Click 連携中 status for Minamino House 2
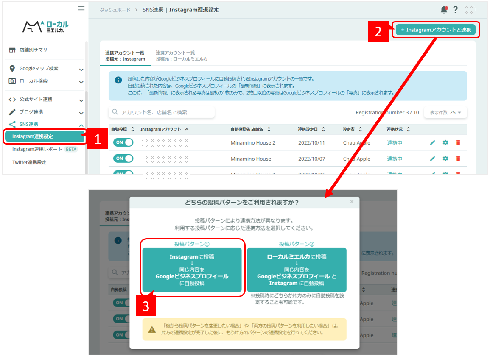The image size is (490, 356). [x=395, y=143]
